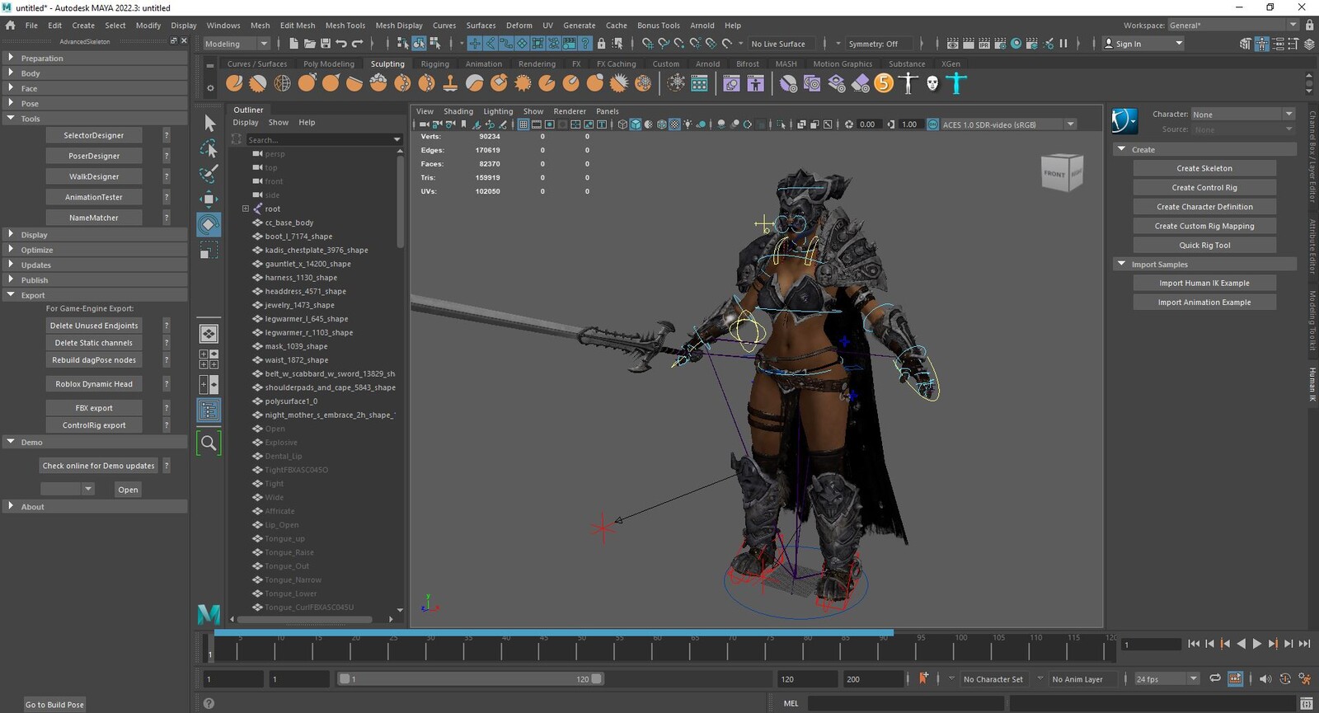Image resolution: width=1319 pixels, height=713 pixels.
Task: Click the Create Skeleton button
Action: [x=1204, y=168]
